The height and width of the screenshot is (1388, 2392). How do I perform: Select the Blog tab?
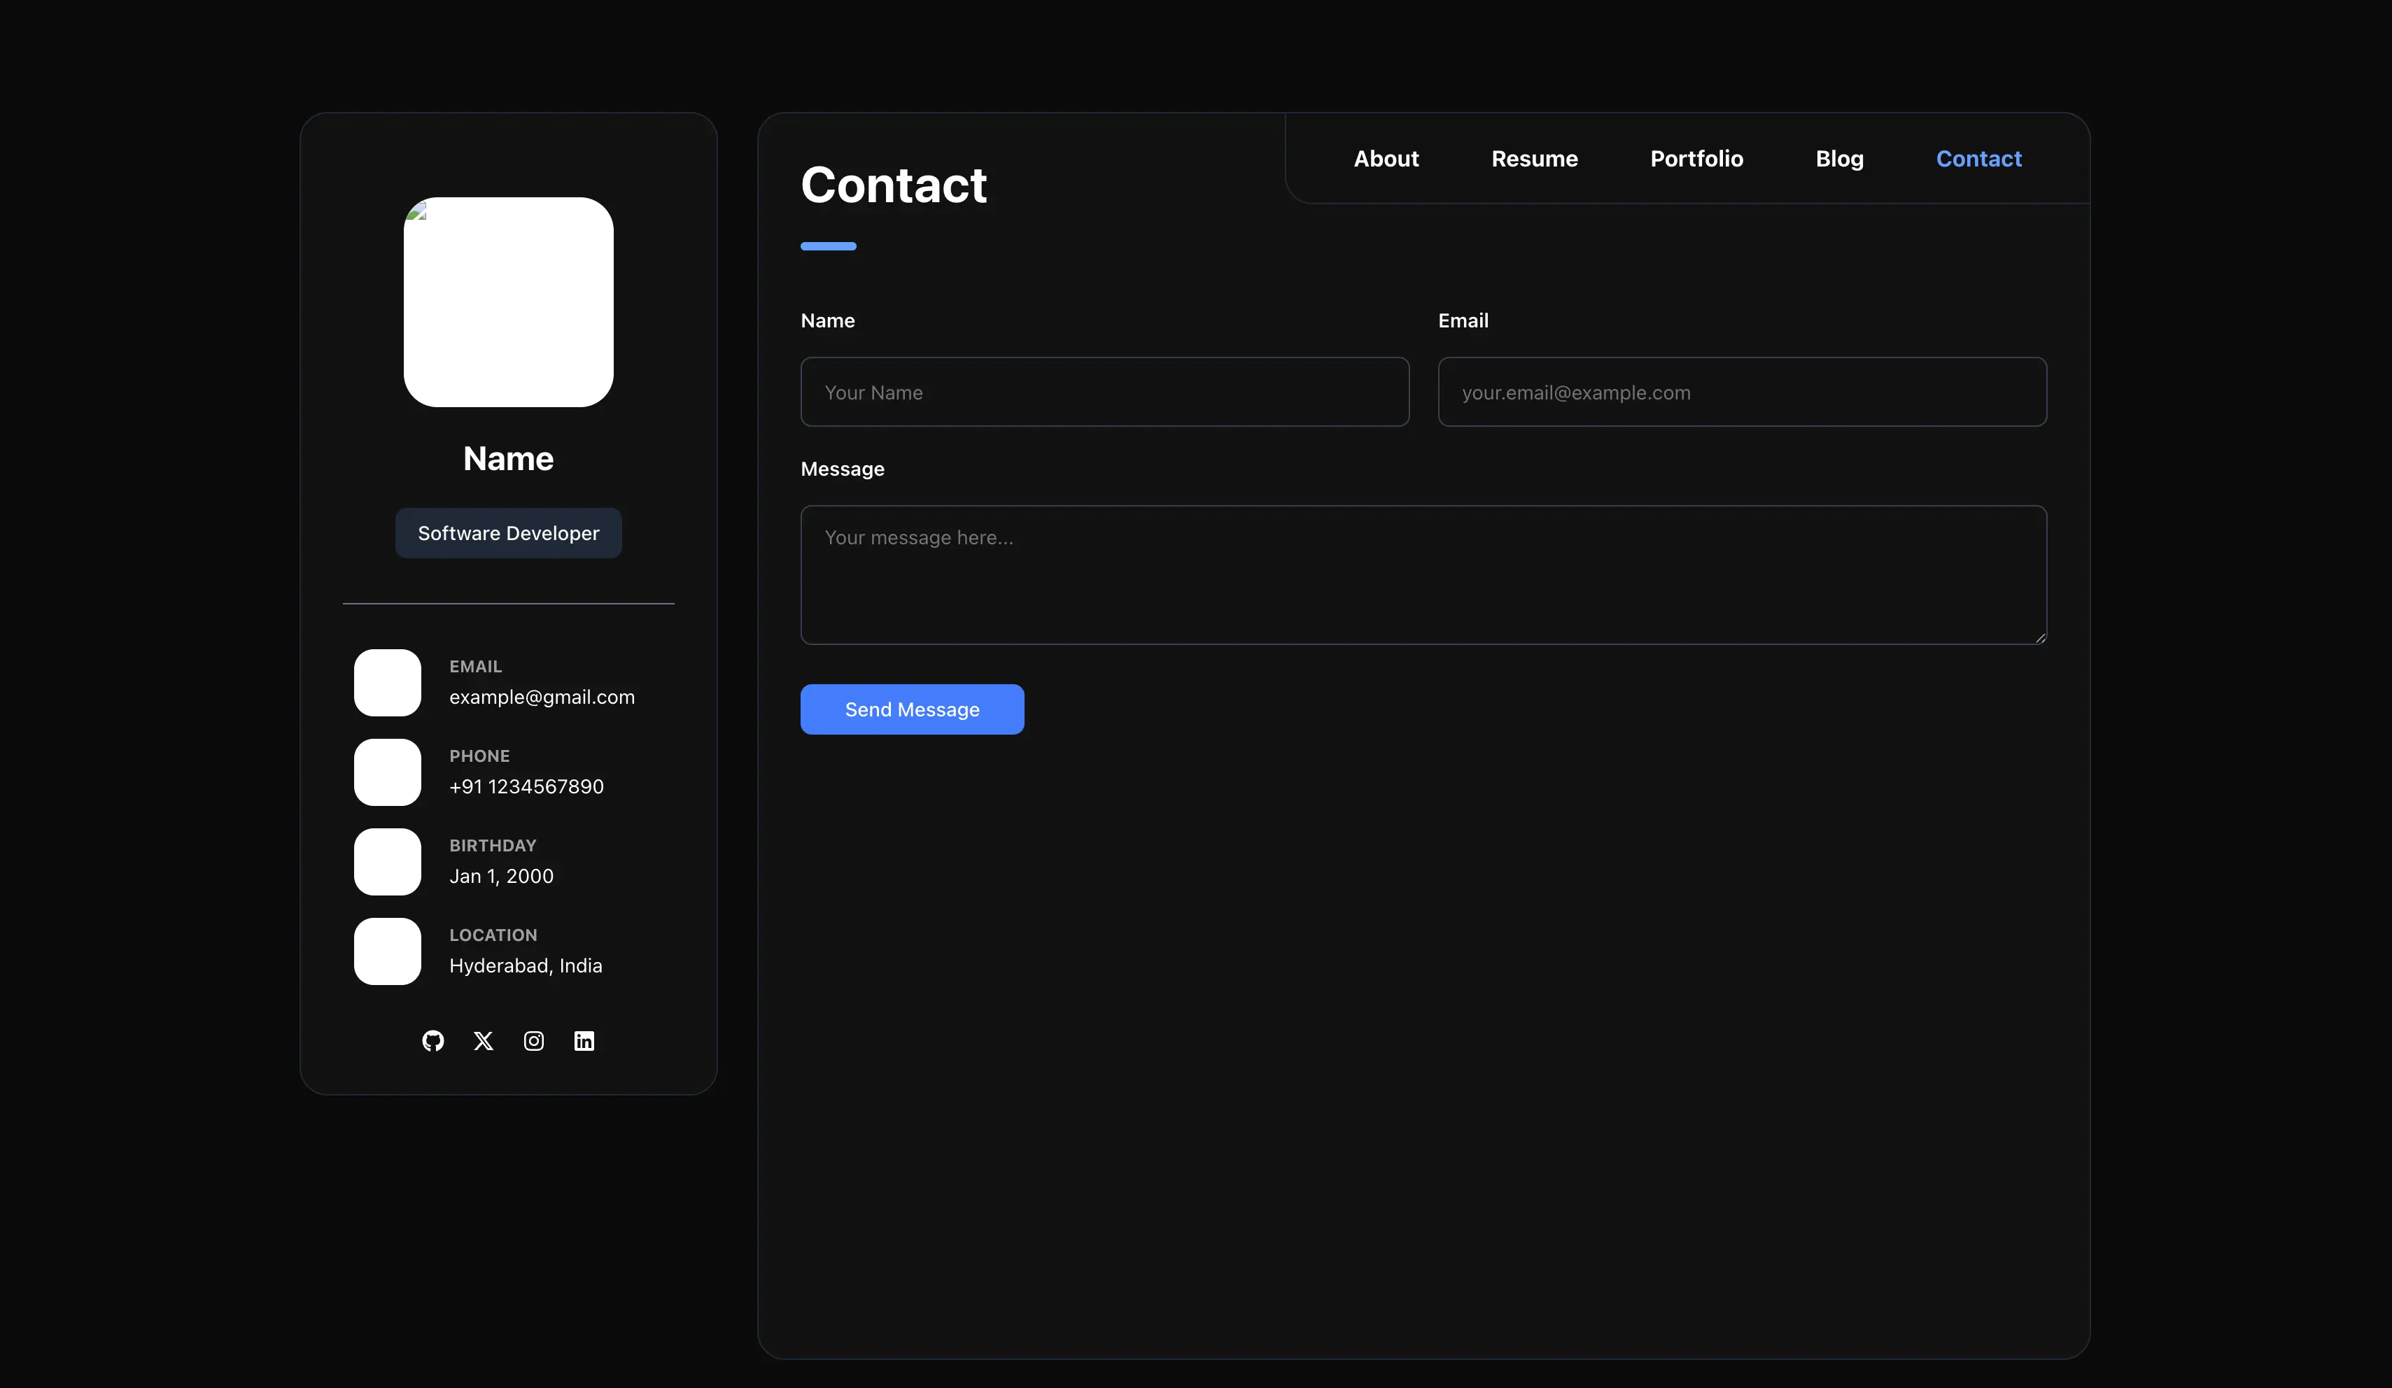point(1838,158)
